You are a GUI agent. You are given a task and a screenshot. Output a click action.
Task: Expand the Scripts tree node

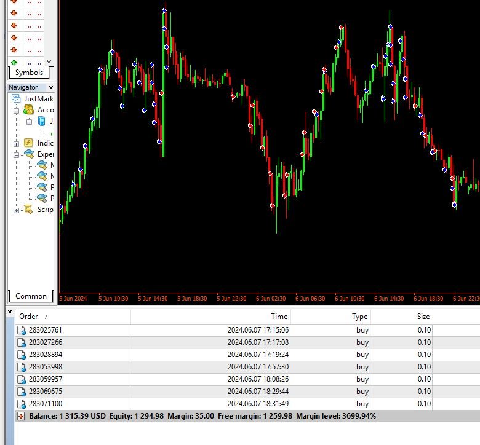click(x=17, y=210)
